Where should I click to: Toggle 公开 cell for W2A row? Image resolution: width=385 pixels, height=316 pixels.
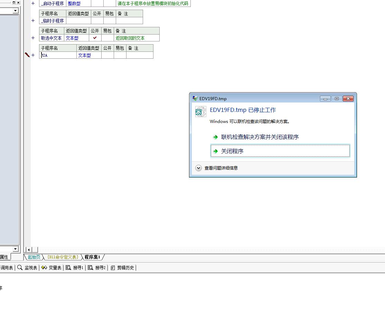tap(107, 55)
